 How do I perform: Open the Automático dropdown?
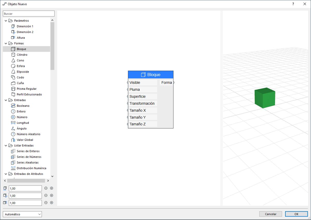[22, 214]
